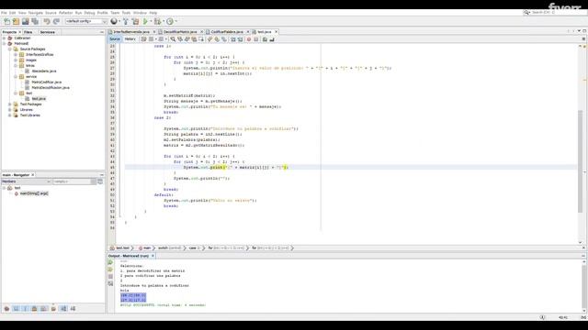Click the red Start Macro Recording icon

tap(249, 39)
